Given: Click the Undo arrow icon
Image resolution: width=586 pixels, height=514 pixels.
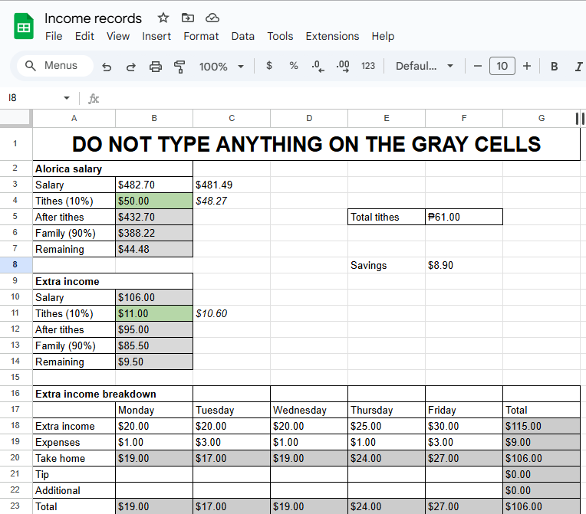Looking at the screenshot, I should coord(107,67).
